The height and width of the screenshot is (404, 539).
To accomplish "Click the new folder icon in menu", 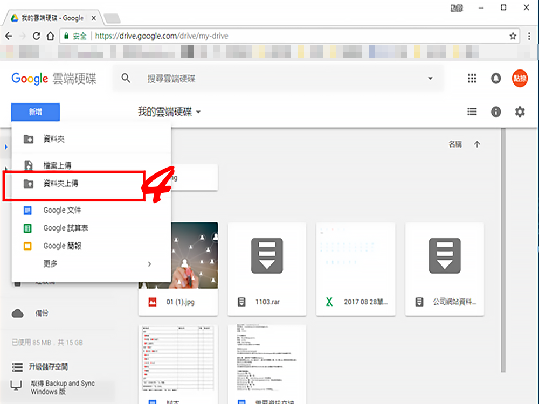I will click(x=29, y=139).
